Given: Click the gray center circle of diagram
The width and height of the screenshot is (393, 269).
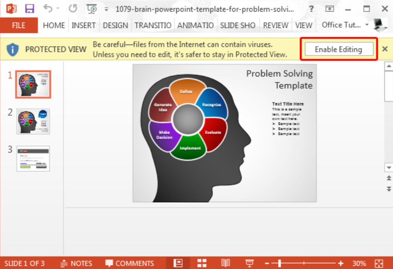Looking at the screenshot, I should [x=188, y=119].
